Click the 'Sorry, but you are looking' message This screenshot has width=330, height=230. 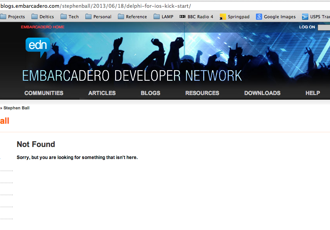[x=77, y=157]
